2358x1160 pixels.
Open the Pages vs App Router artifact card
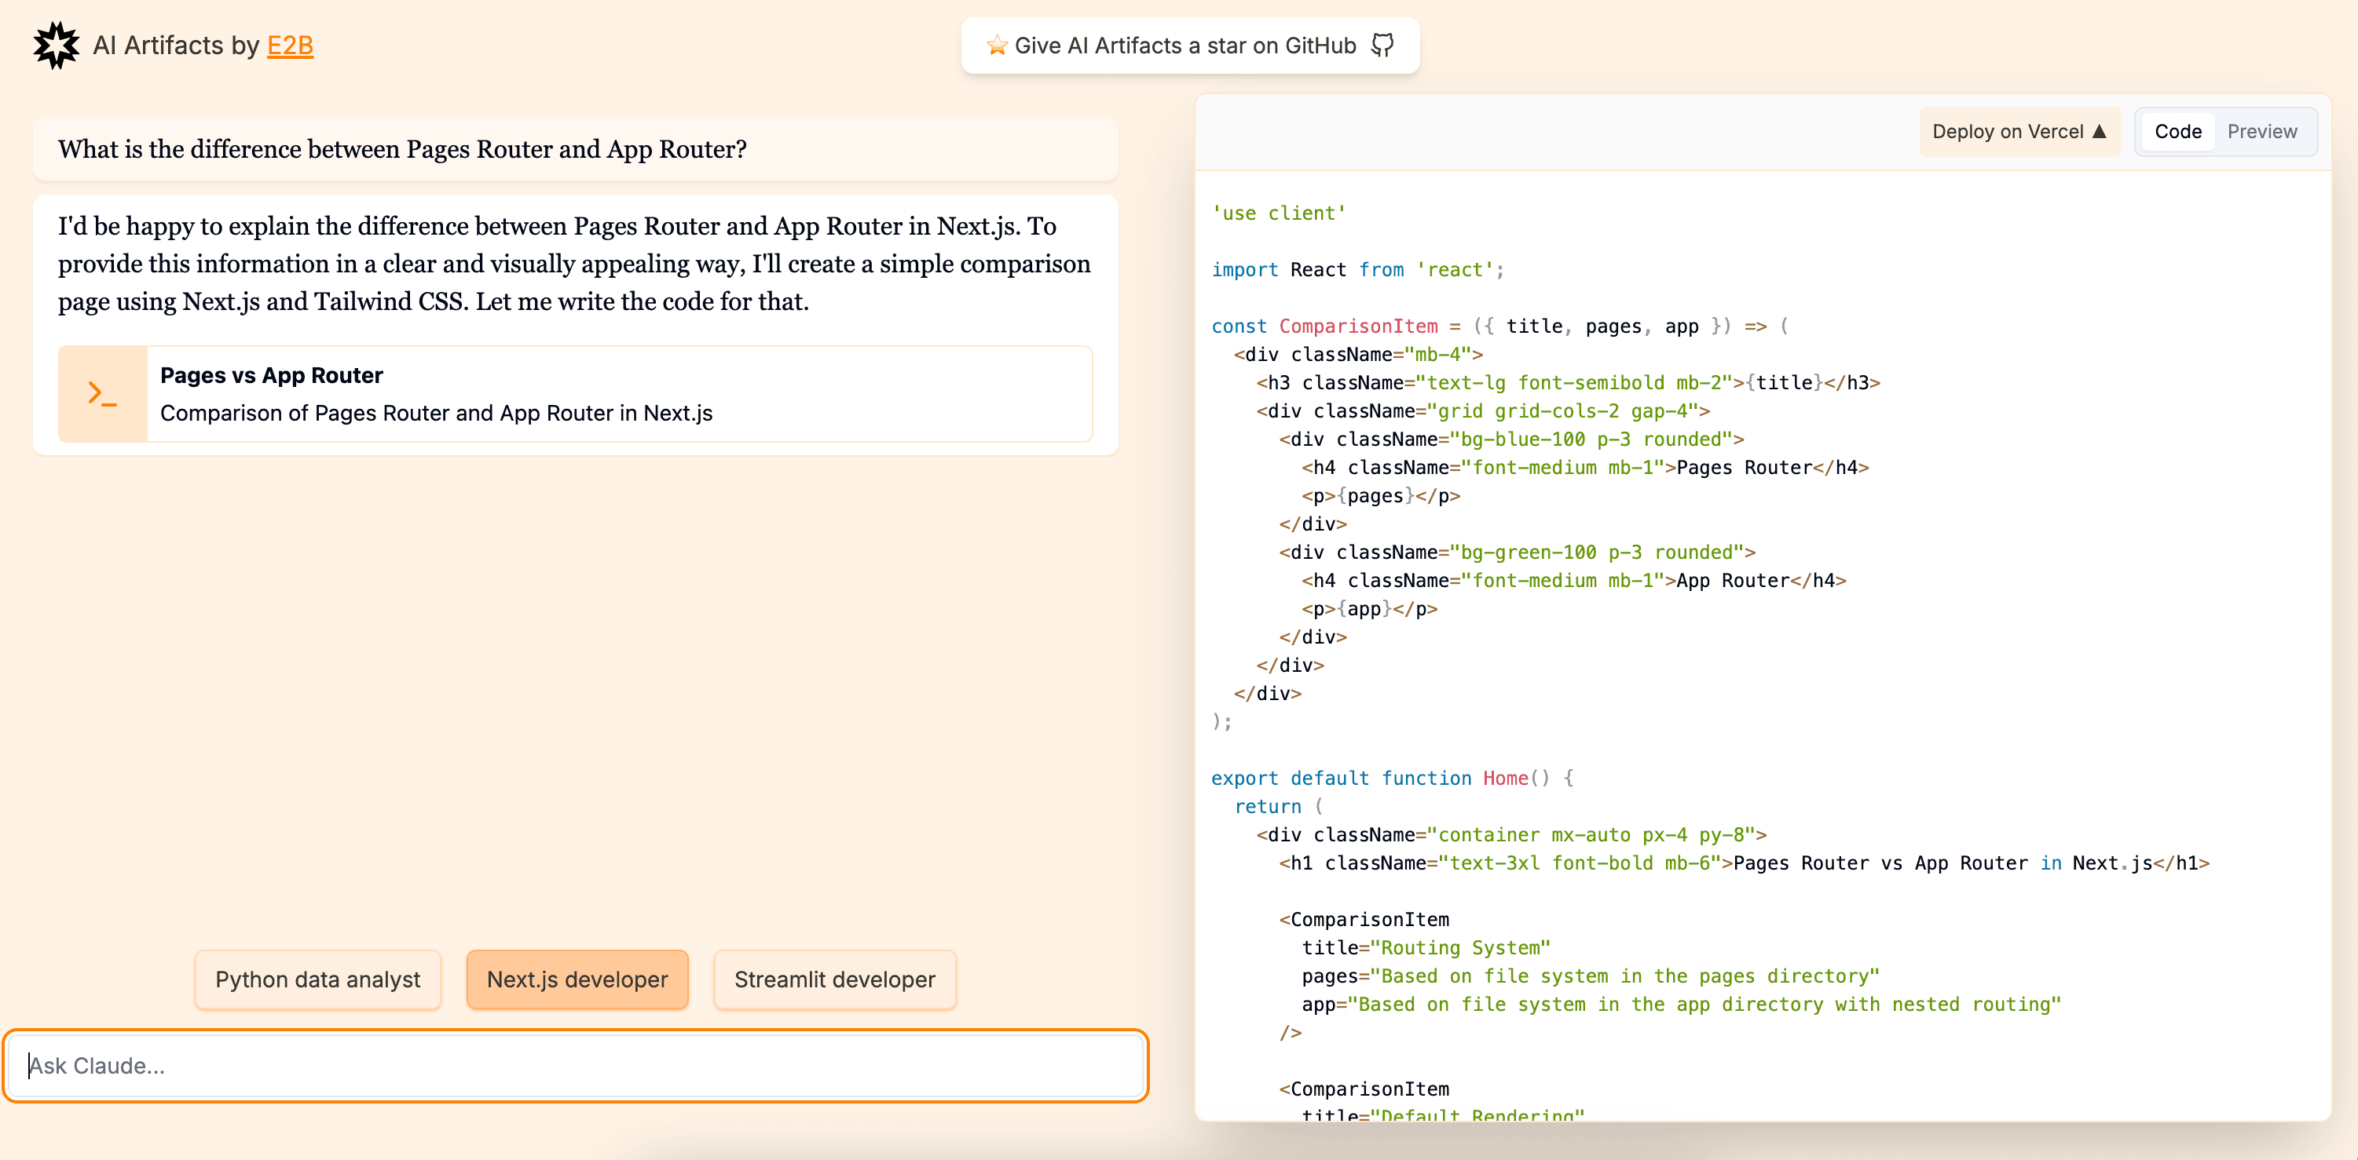[x=619, y=394]
